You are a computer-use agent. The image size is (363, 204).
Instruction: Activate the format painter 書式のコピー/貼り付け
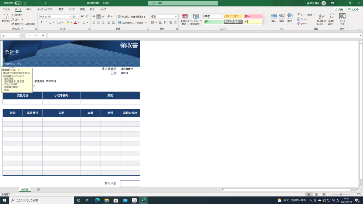tap(23, 24)
